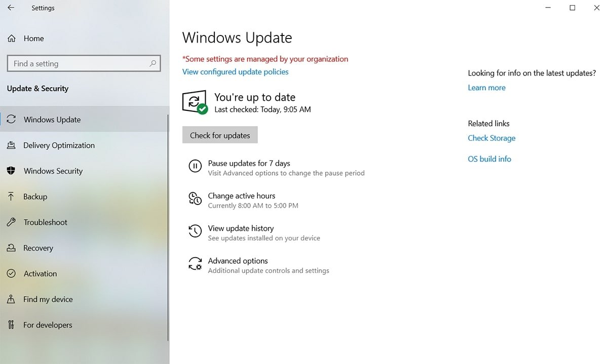The image size is (608, 364).
Task: Click the Troubleshoot wrench icon
Action: [x=11, y=222]
